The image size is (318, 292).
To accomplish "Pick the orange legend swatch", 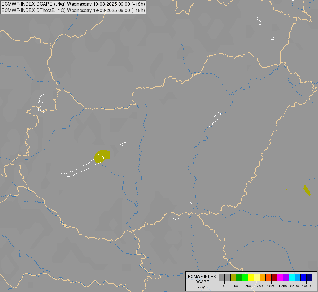I will tap(263, 278).
